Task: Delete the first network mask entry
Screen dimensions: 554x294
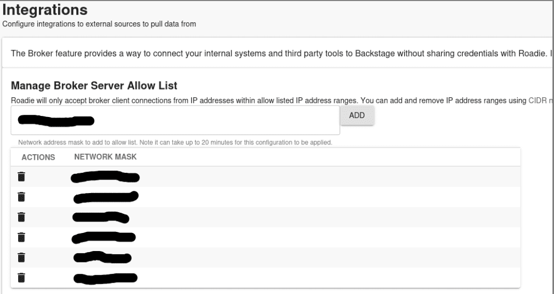Action: [22, 177]
